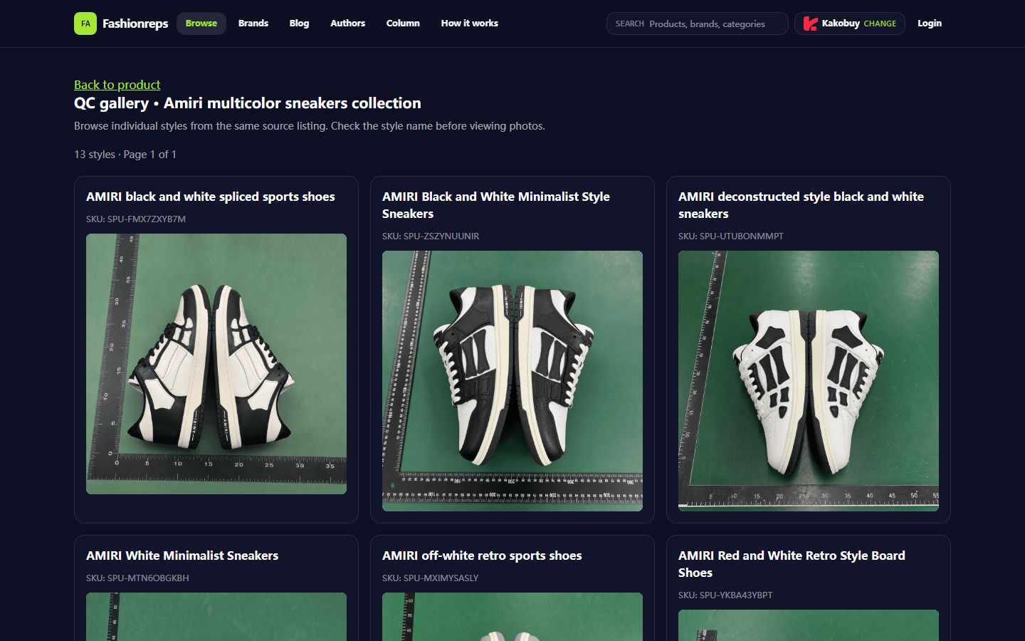Click the Login link
Screen dimensions: 1025x641
point(930,24)
